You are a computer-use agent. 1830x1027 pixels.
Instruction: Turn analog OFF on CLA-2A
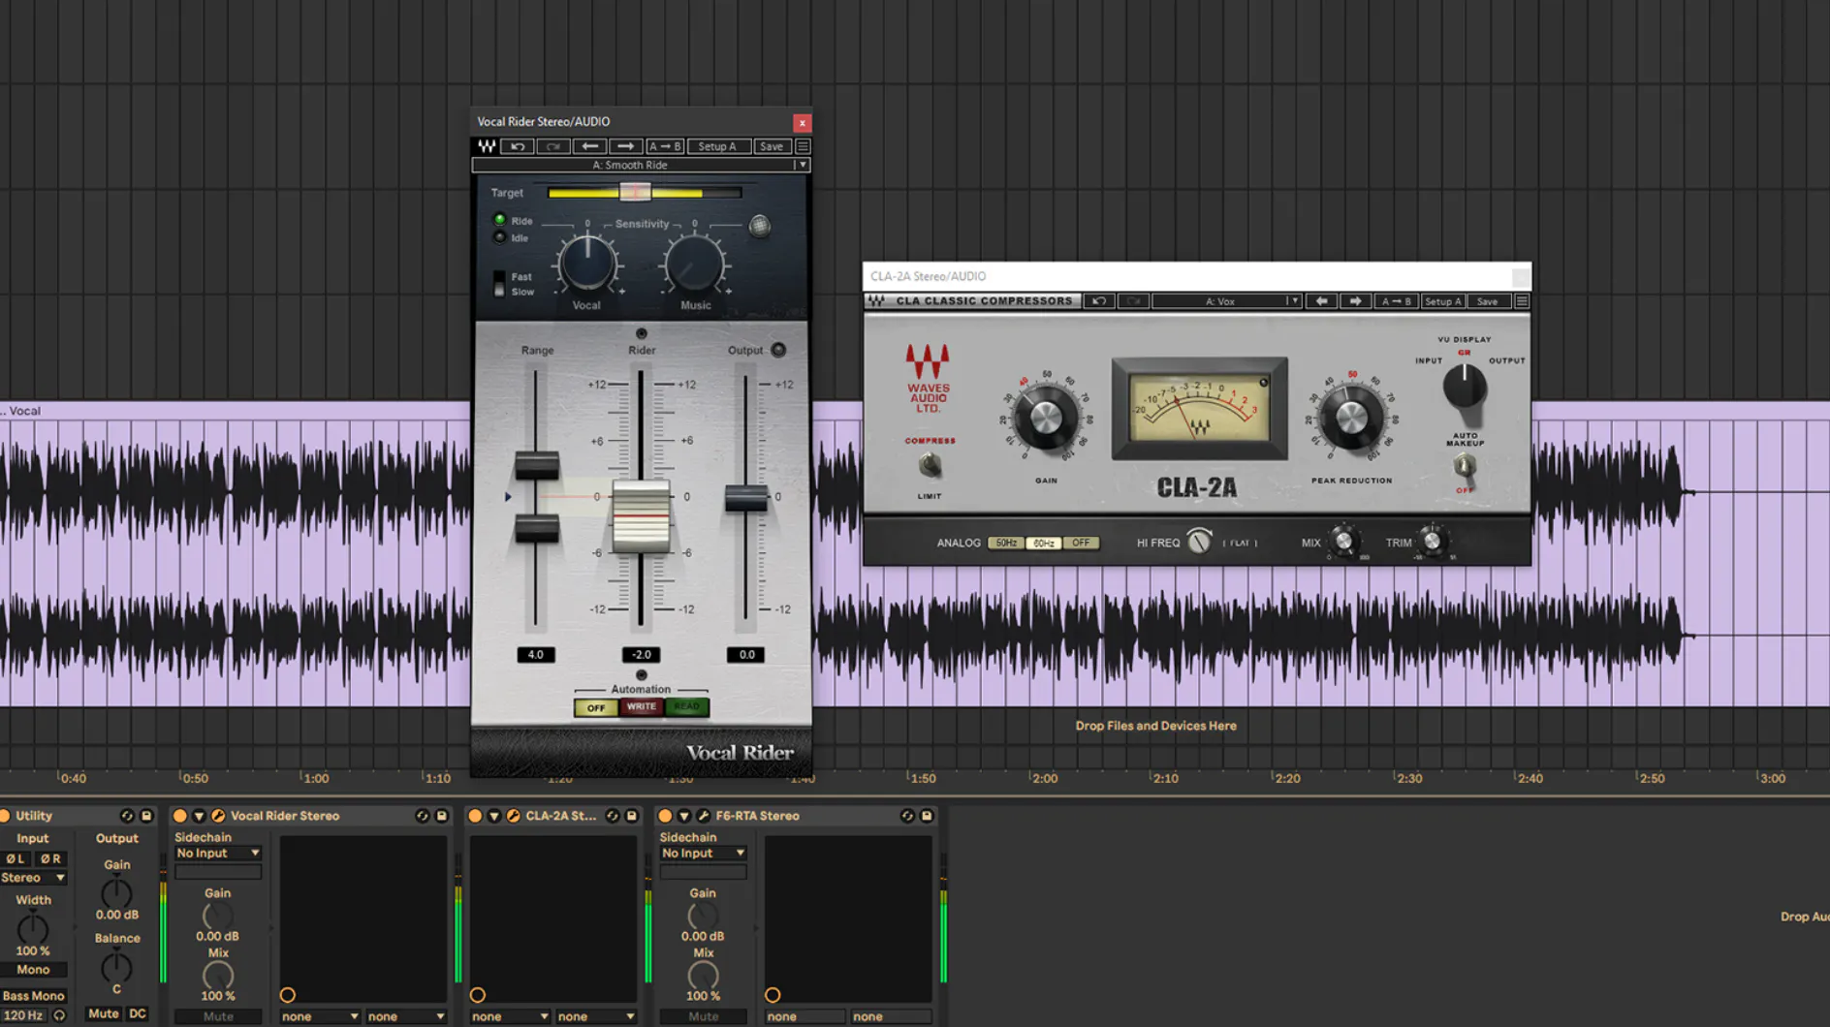coord(1081,544)
